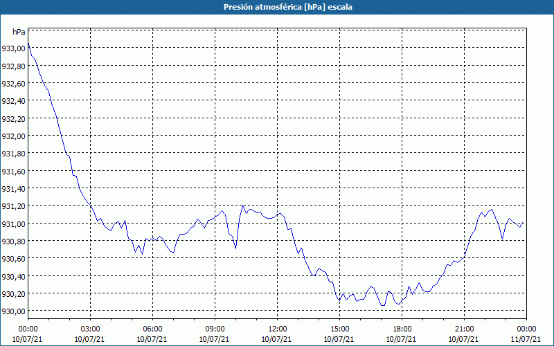Click the 930,40 y-axis value
This screenshot has height=346, width=554.
(x=13, y=276)
